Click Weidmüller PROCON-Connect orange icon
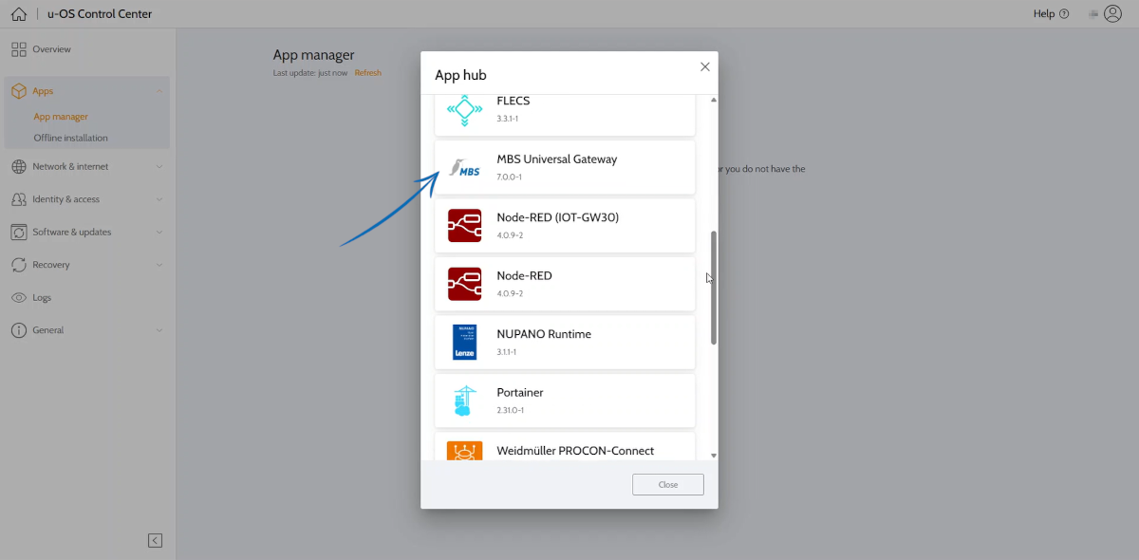 [x=464, y=452]
